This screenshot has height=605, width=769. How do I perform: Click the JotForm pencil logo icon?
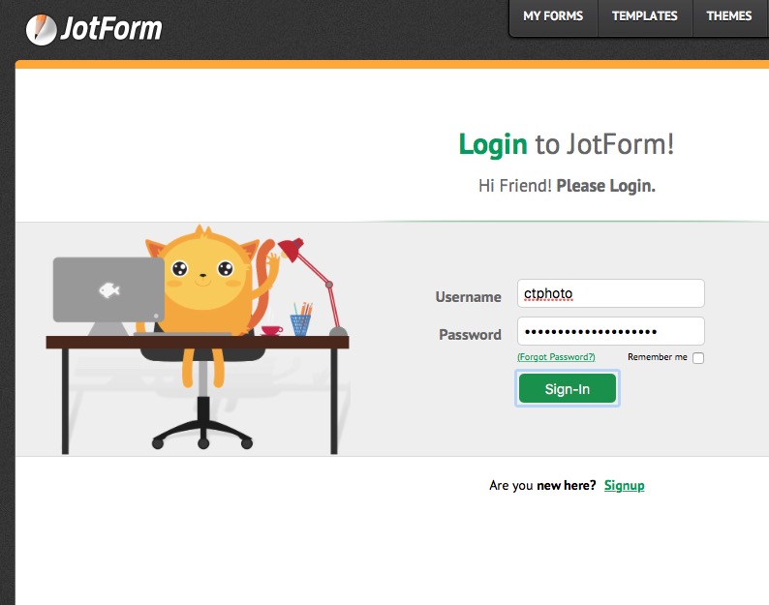click(42, 29)
